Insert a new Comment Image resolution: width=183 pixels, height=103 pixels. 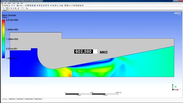[x=60, y=5]
